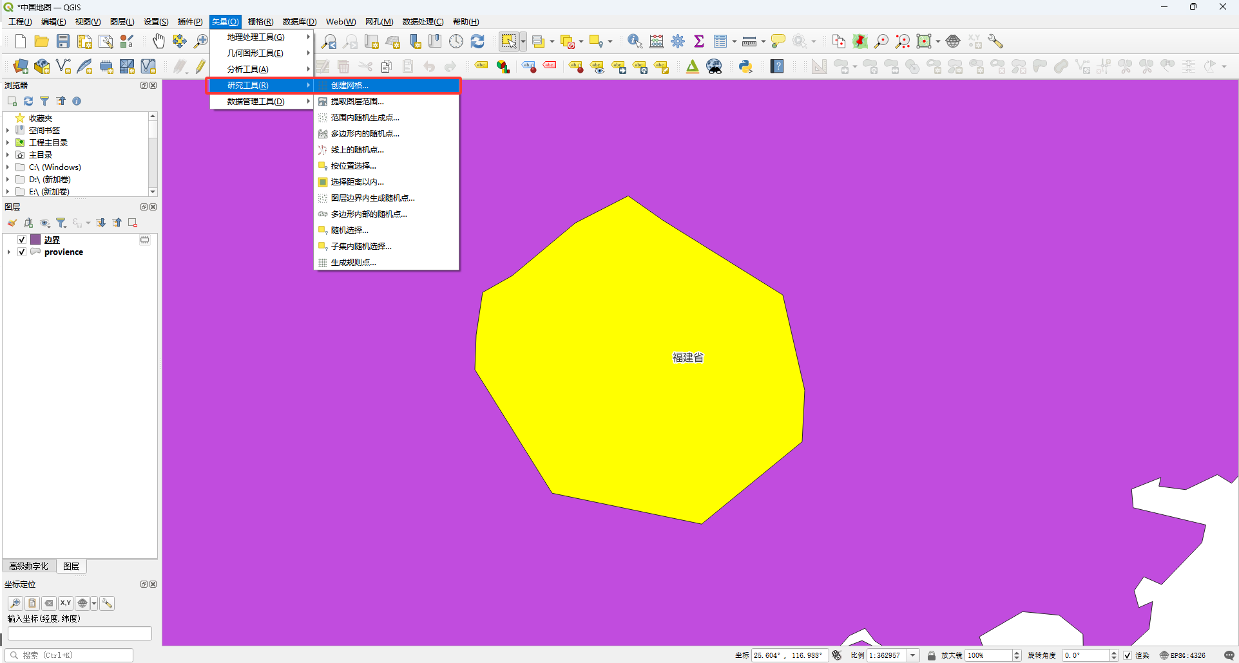Toggle visibility of provience layer
The height and width of the screenshot is (663, 1239).
22,252
